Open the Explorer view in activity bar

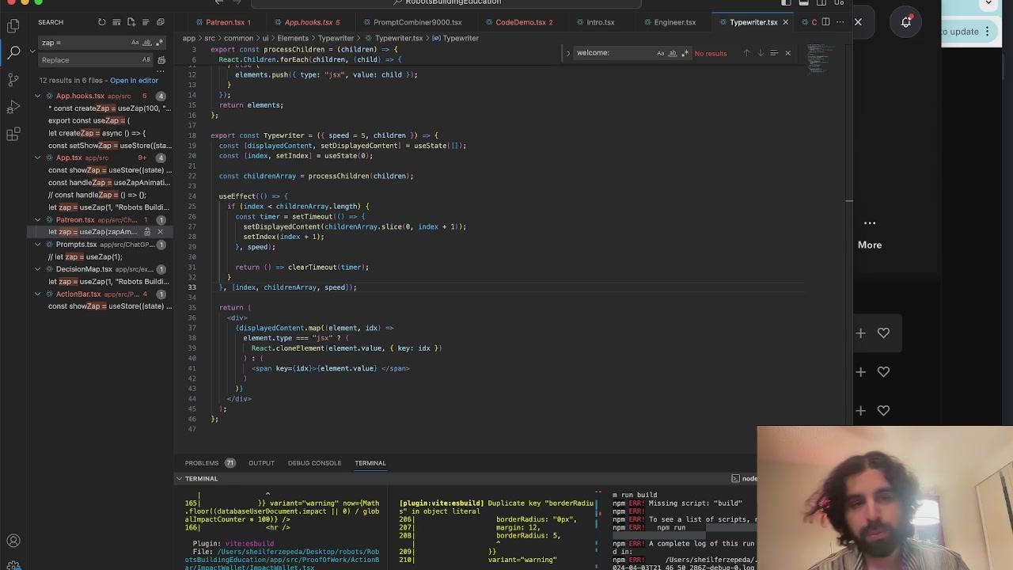pos(13,26)
